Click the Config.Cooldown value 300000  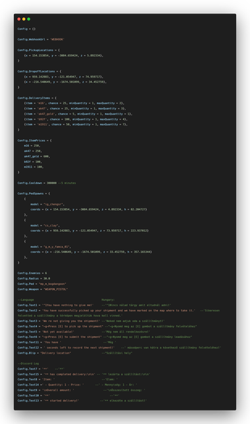click(x=52, y=183)
